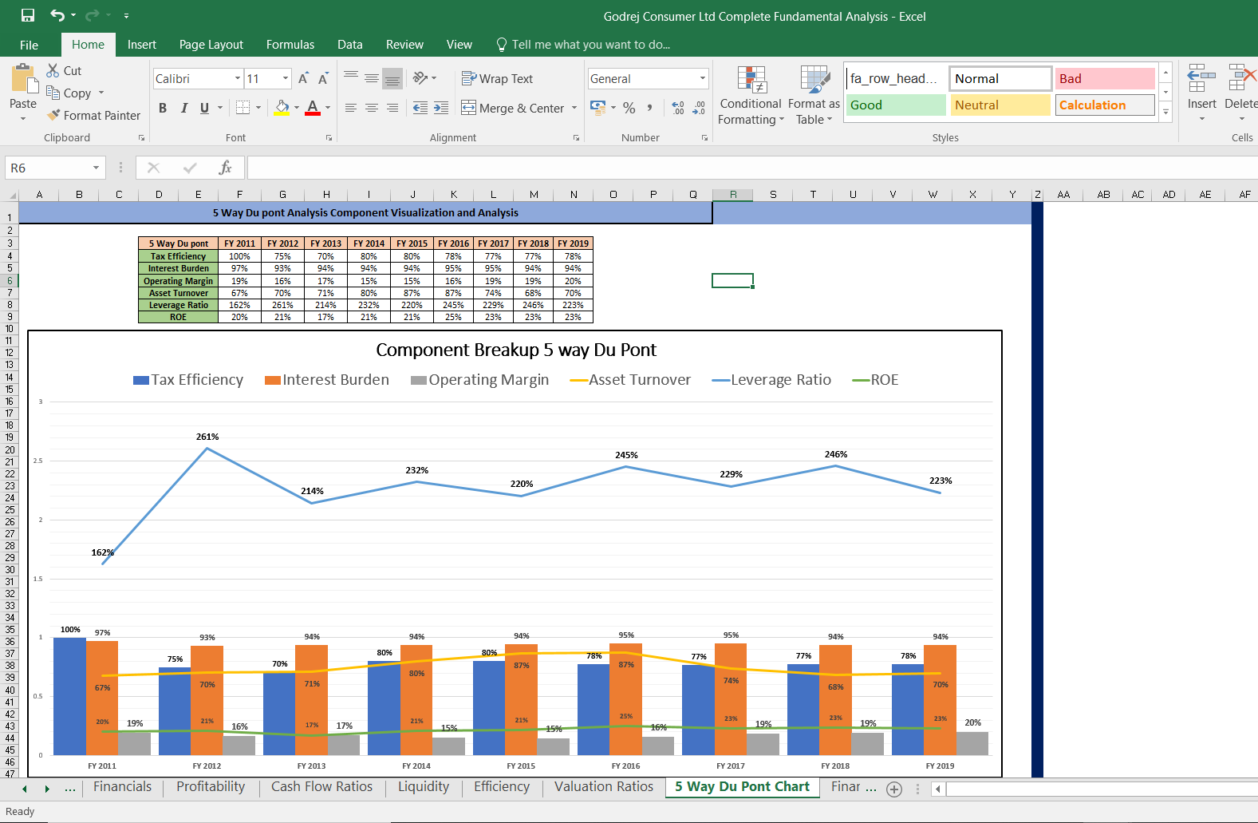Switch to the Page Layout tab
Viewport: 1258px width, 823px height.
click(x=211, y=45)
